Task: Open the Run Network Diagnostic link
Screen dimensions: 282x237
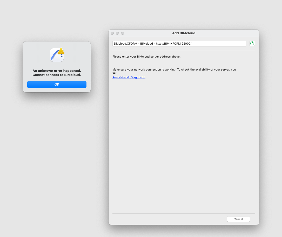Action: [129, 77]
